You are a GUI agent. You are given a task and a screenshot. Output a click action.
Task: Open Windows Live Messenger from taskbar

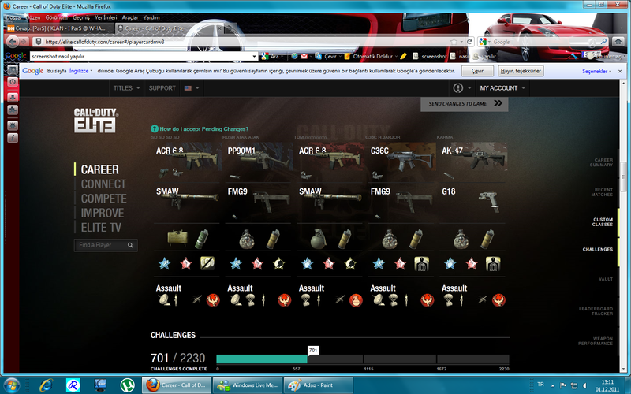point(247,385)
